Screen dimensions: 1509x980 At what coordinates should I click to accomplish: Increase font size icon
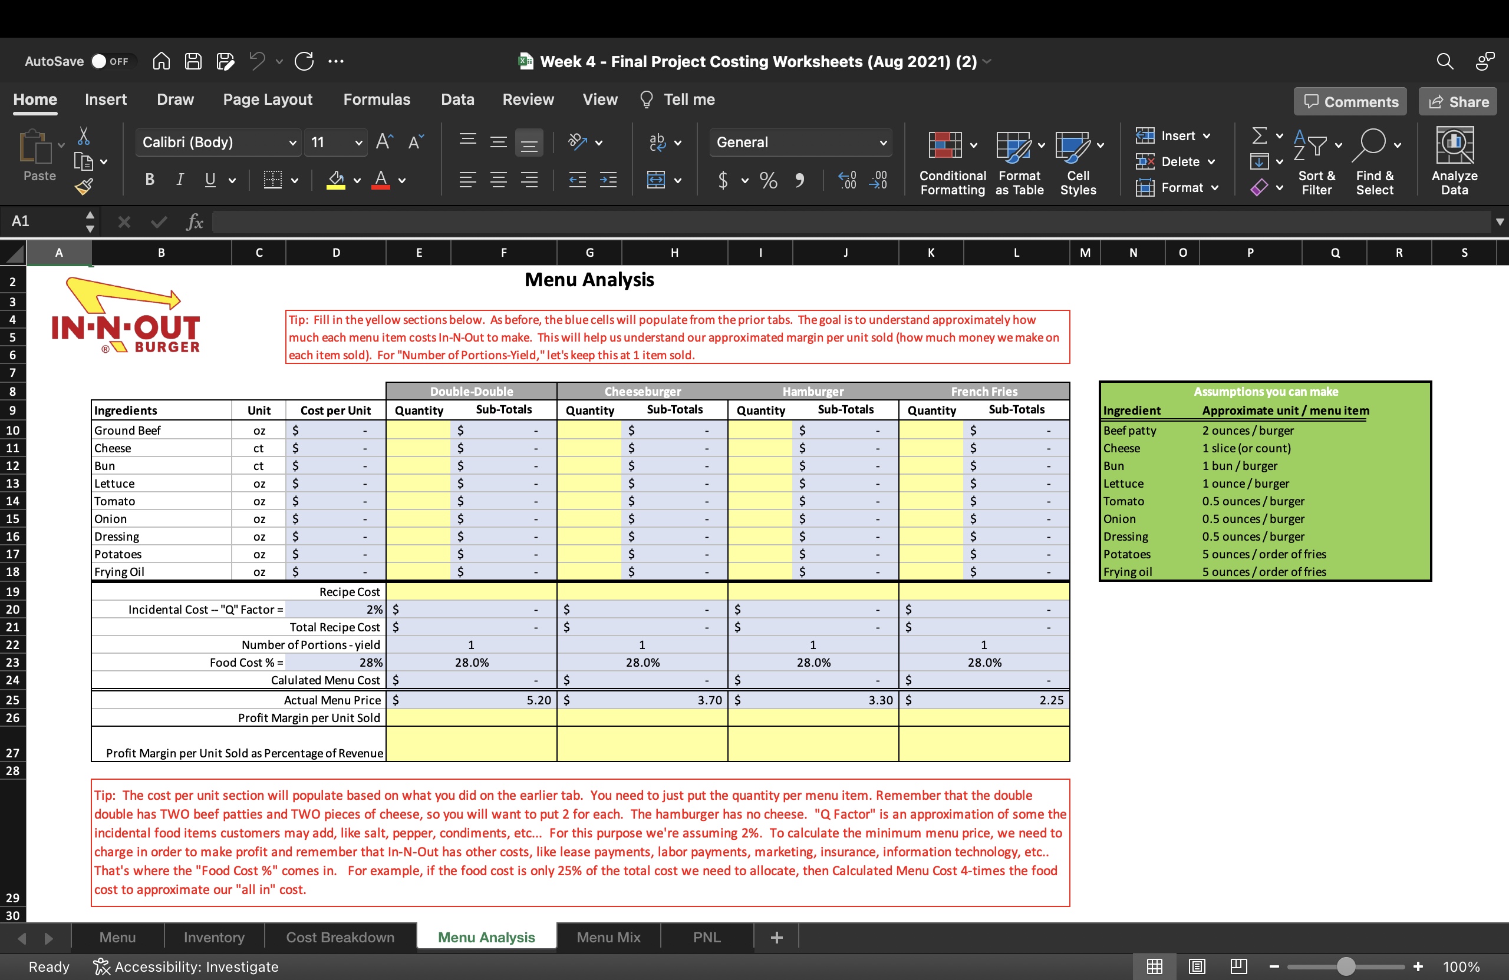click(384, 142)
